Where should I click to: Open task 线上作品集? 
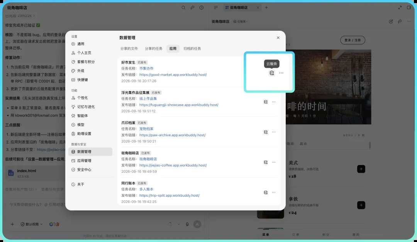pos(148,98)
